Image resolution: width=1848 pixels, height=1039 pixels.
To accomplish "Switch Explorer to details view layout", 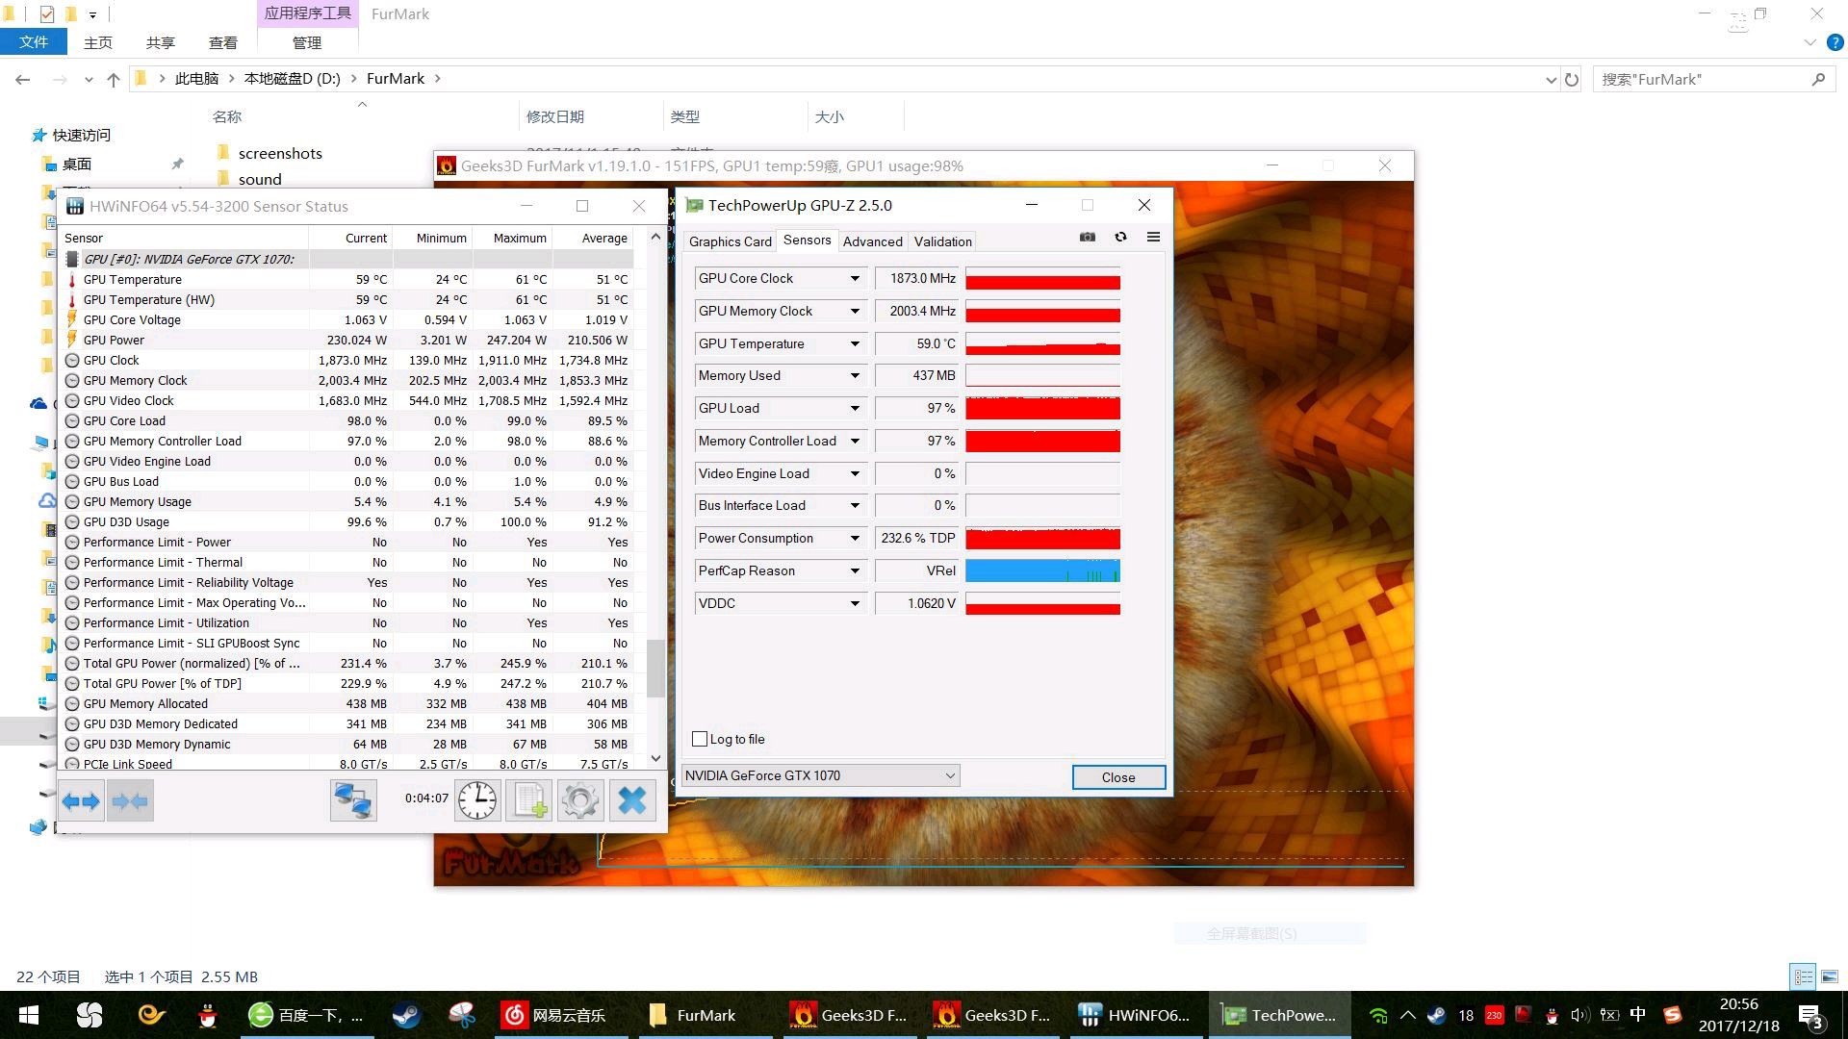I will pyautogui.click(x=1803, y=976).
